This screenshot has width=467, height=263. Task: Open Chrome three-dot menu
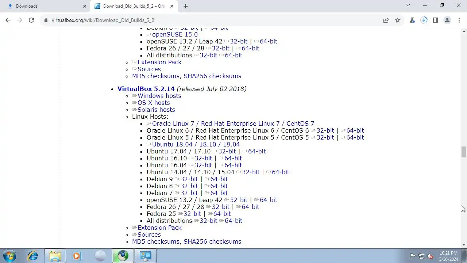click(x=459, y=20)
